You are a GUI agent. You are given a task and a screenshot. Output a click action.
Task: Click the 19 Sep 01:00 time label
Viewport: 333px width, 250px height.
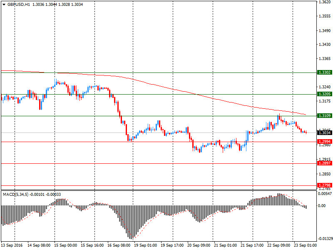click(x=145, y=245)
